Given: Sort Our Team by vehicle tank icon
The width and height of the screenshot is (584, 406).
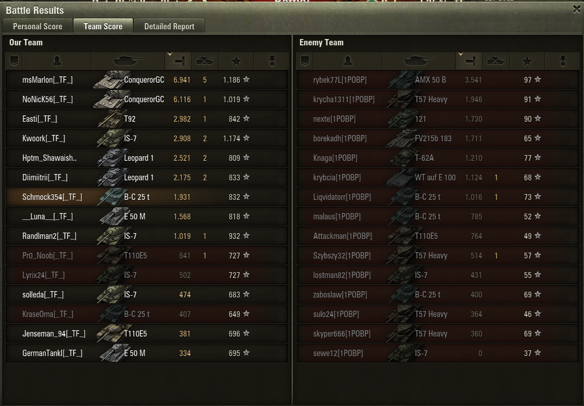Looking at the screenshot, I should (x=128, y=61).
